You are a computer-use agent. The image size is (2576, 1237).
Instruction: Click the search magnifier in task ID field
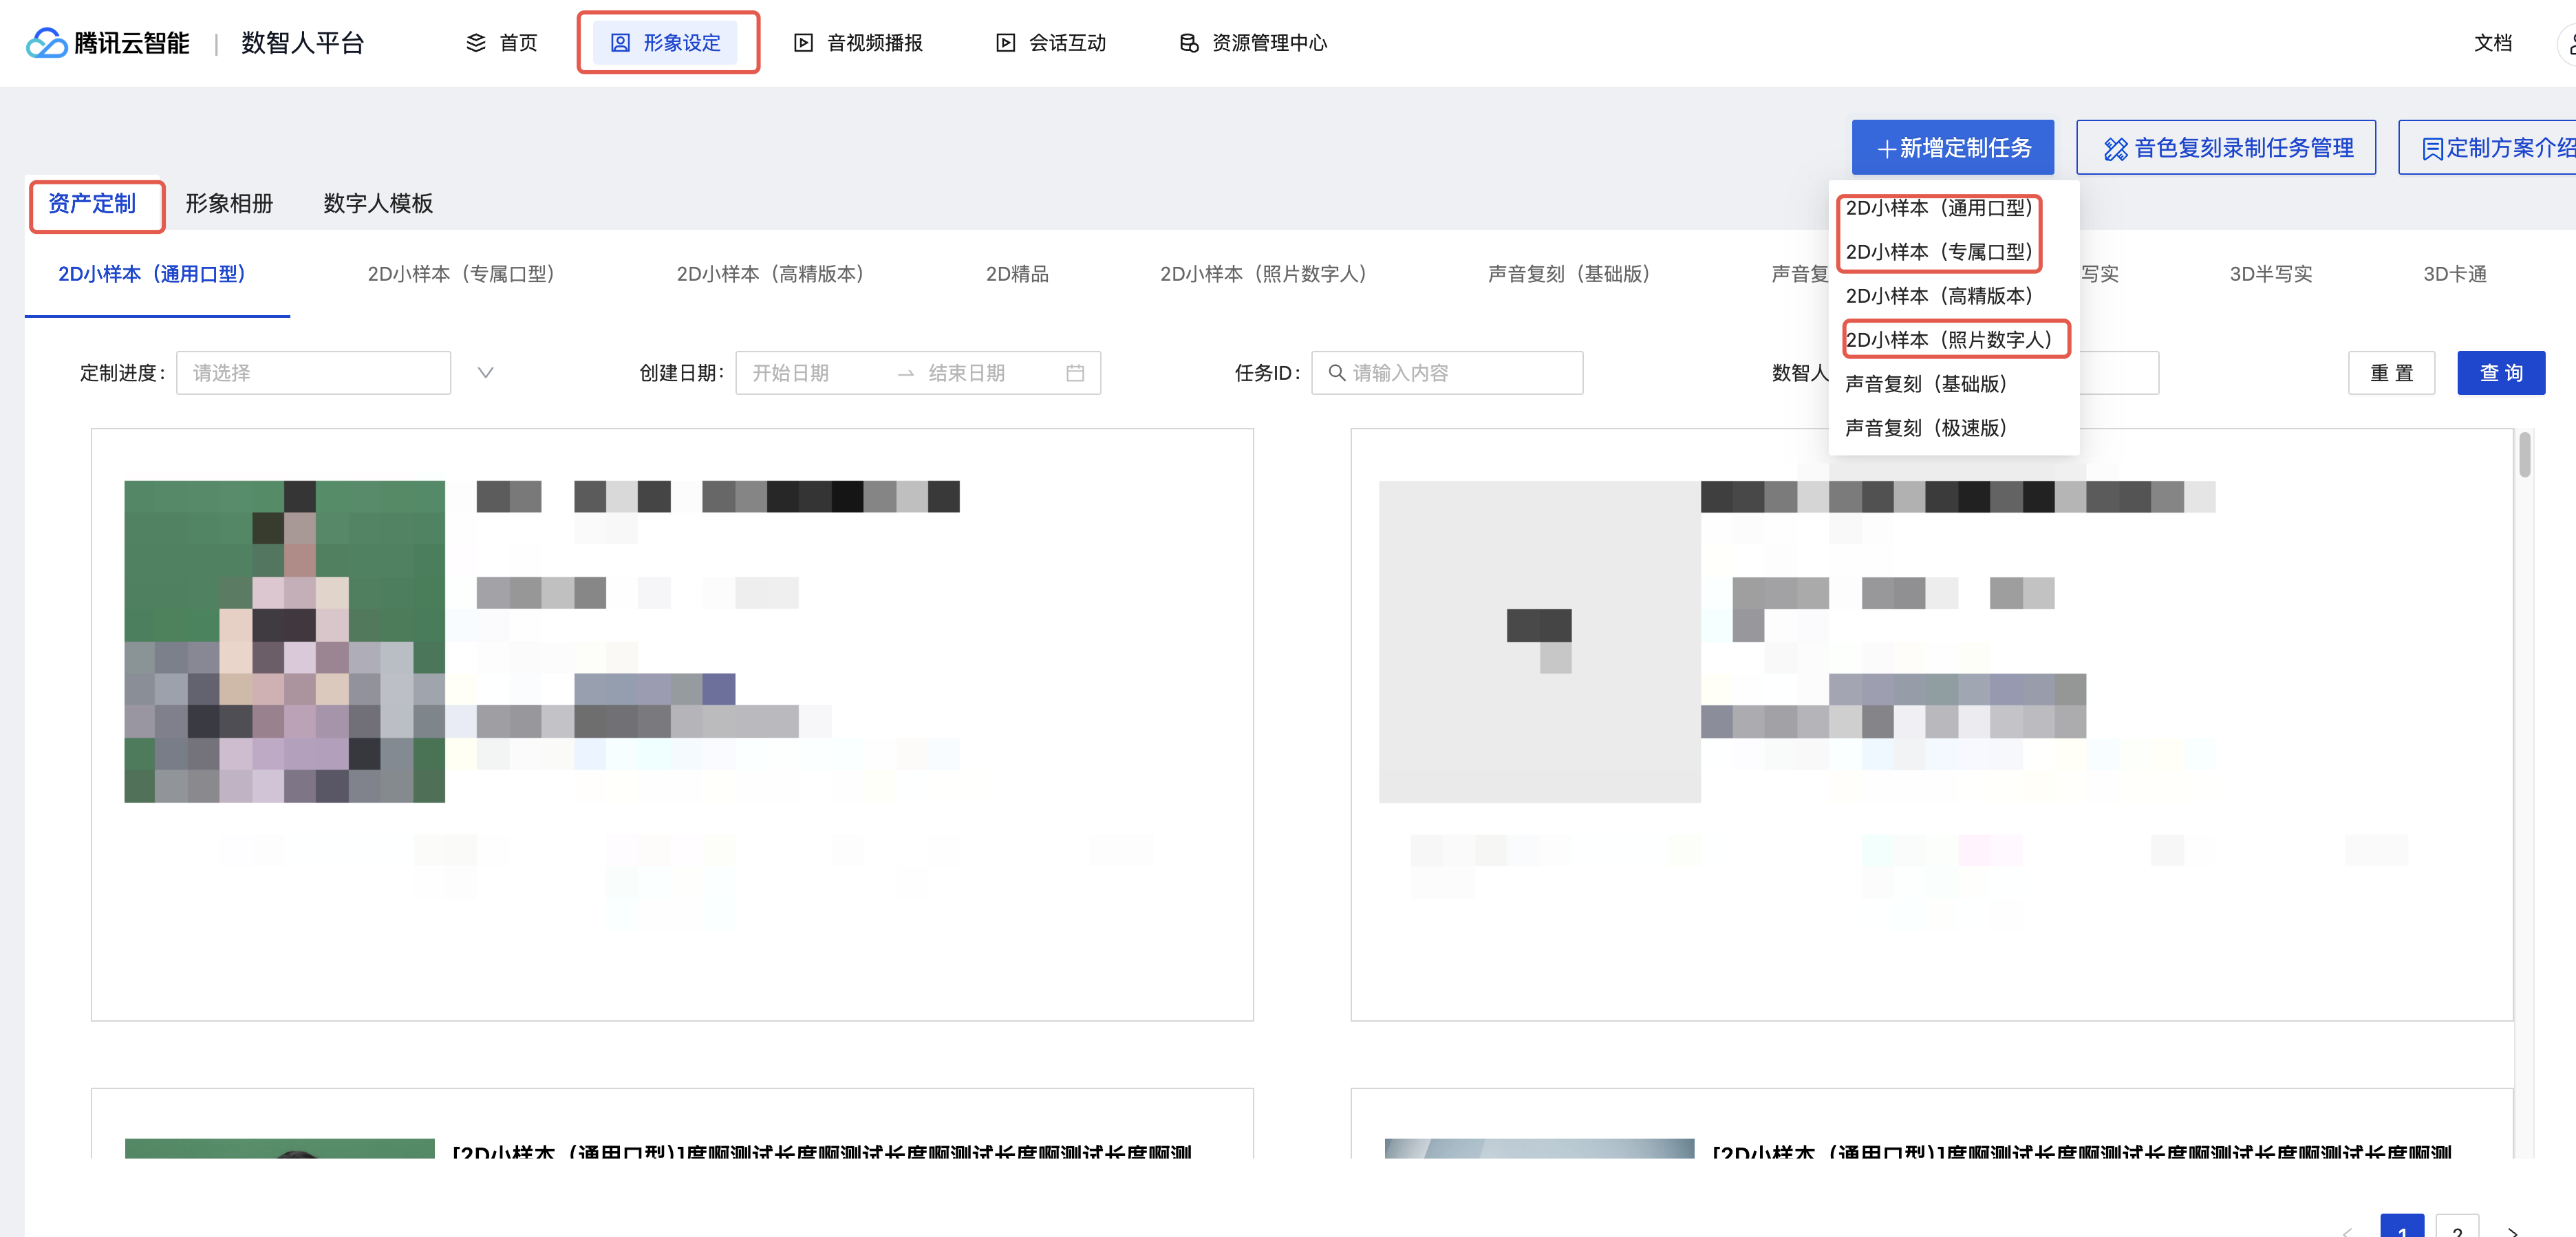point(1336,373)
